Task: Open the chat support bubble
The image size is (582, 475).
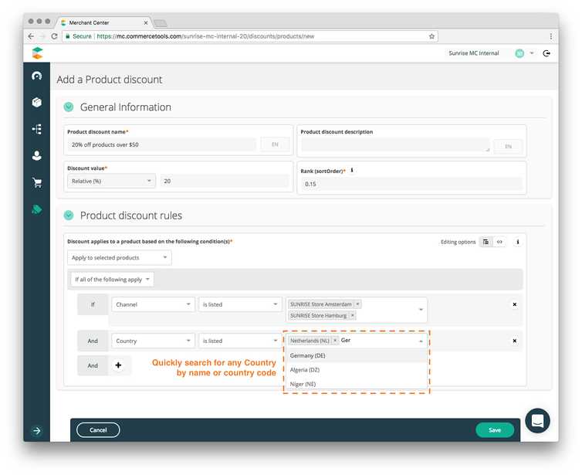Action: (x=537, y=421)
